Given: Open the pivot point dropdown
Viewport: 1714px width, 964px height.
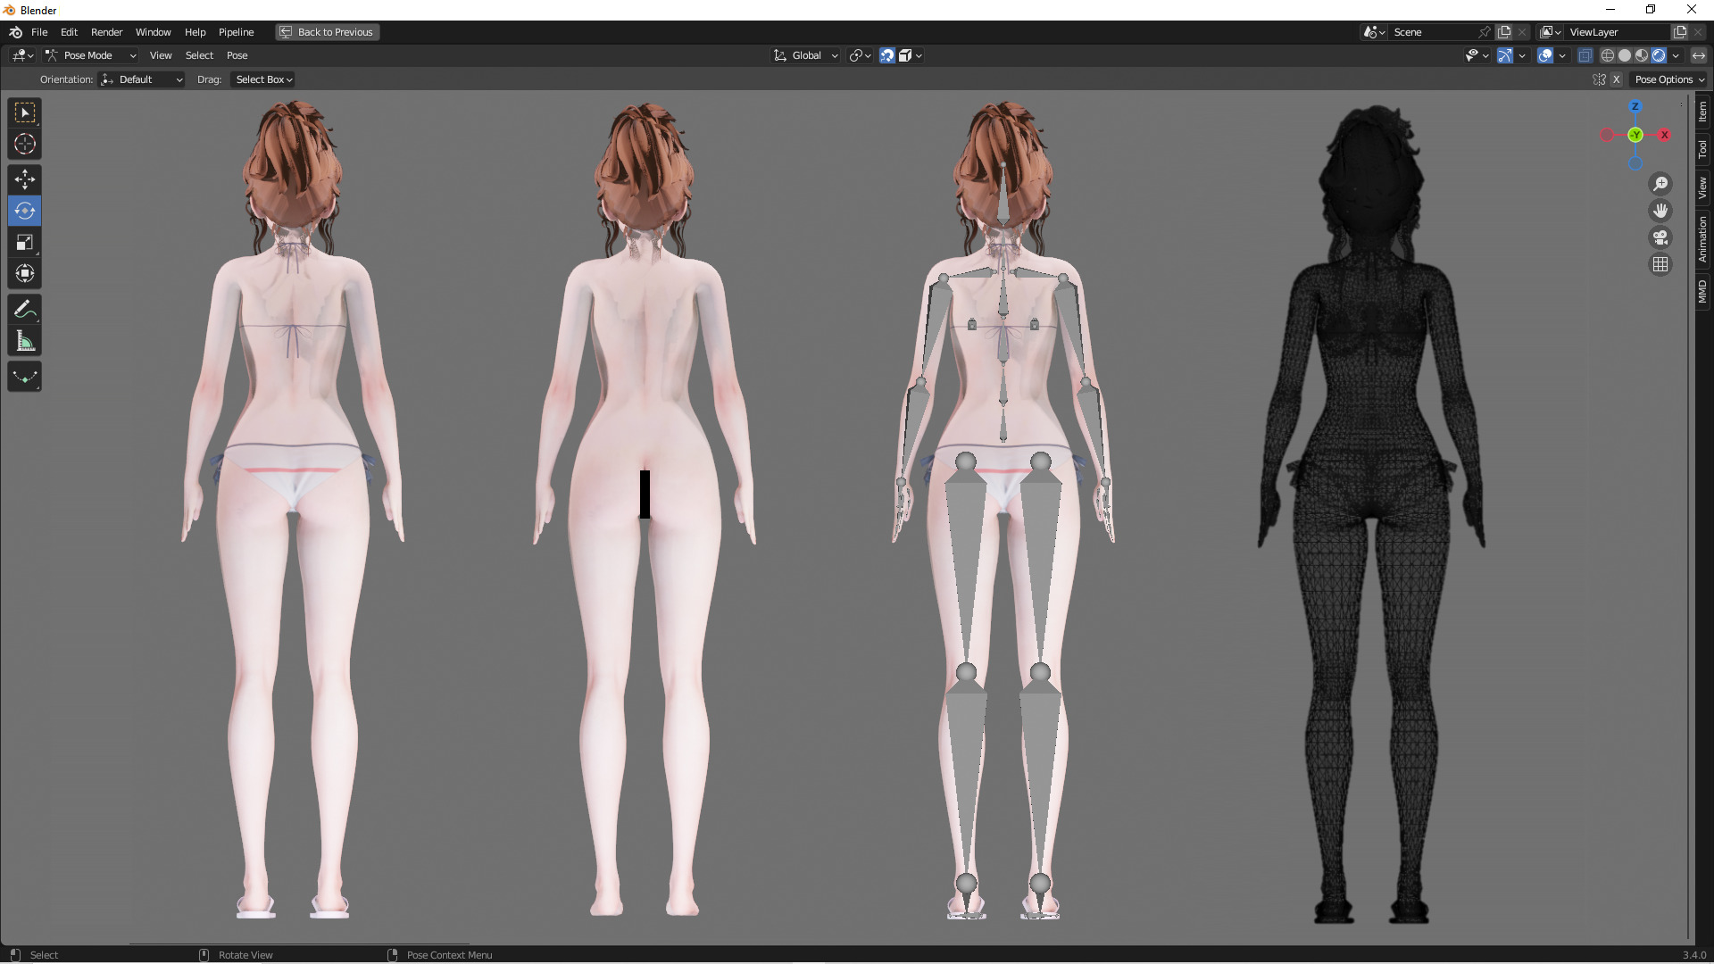Looking at the screenshot, I should 861,55.
